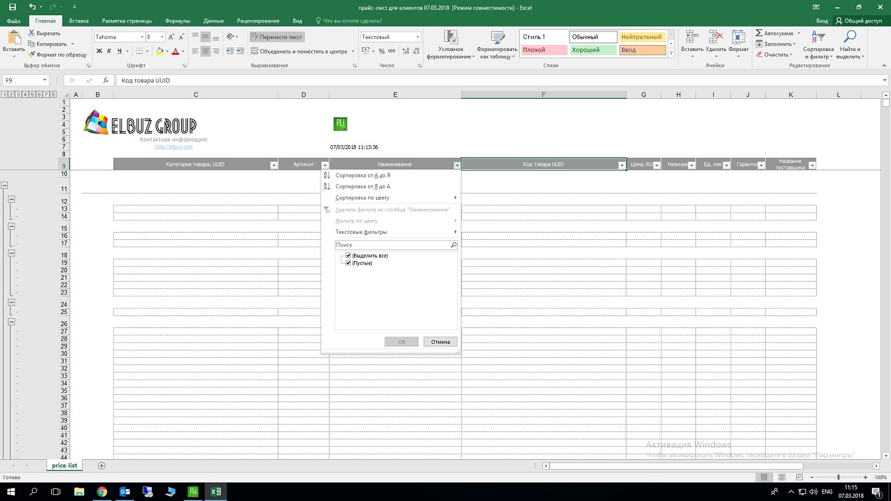Open font name dropdown showing Tahoma
This screenshot has width=891, height=501.
click(x=141, y=37)
